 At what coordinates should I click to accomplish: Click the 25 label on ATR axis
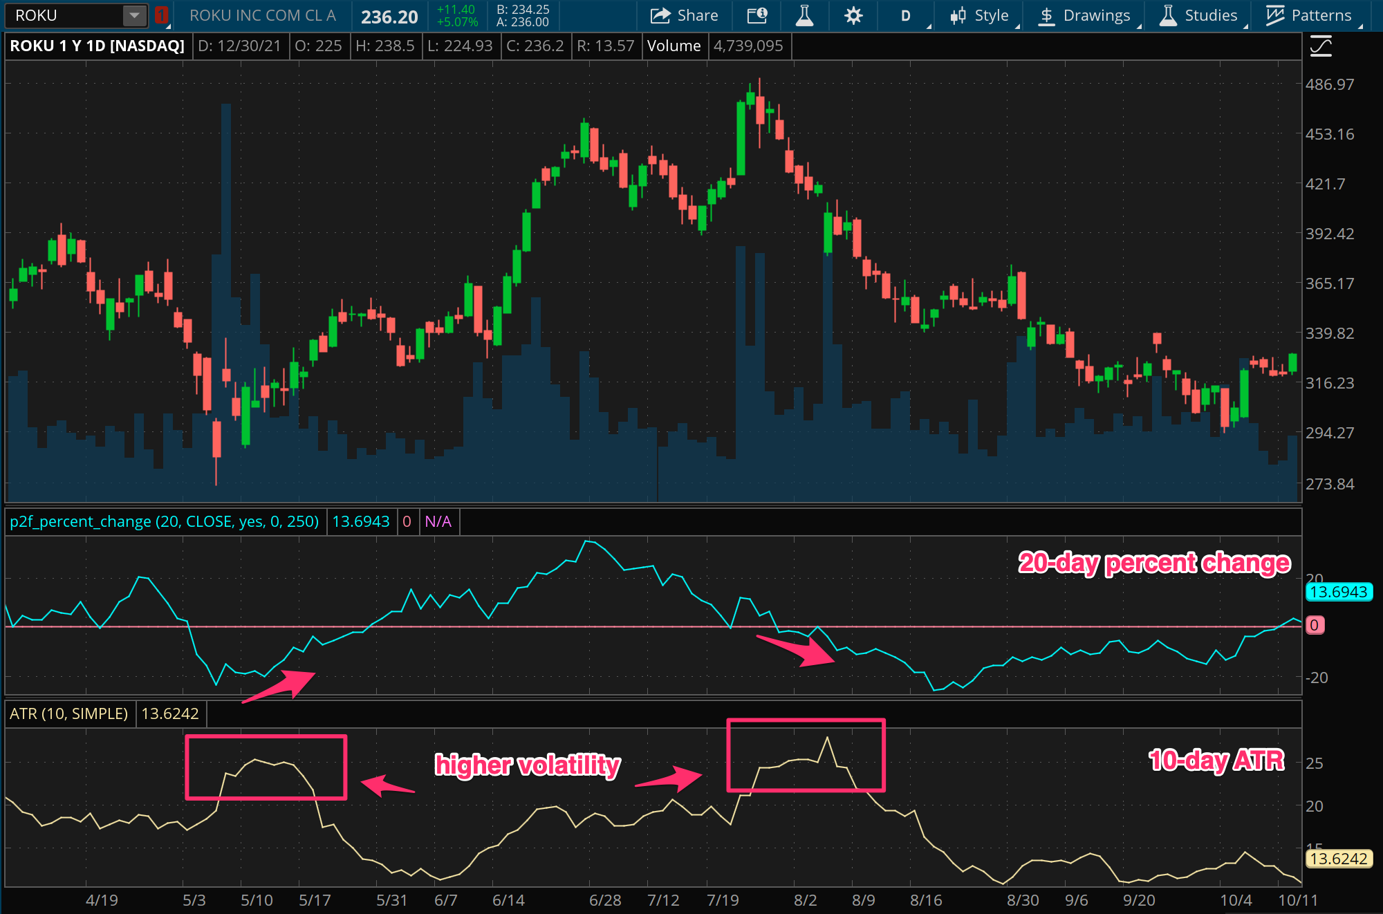pos(1314,763)
